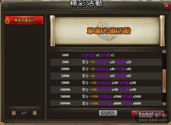This screenshot has height=125, width=171.
Task: Click 神马鞭 x6000 item in last row
Action: [x=132, y=103]
